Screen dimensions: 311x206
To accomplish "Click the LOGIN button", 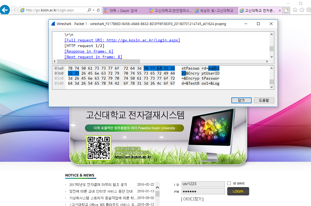I will (x=238, y=191).
